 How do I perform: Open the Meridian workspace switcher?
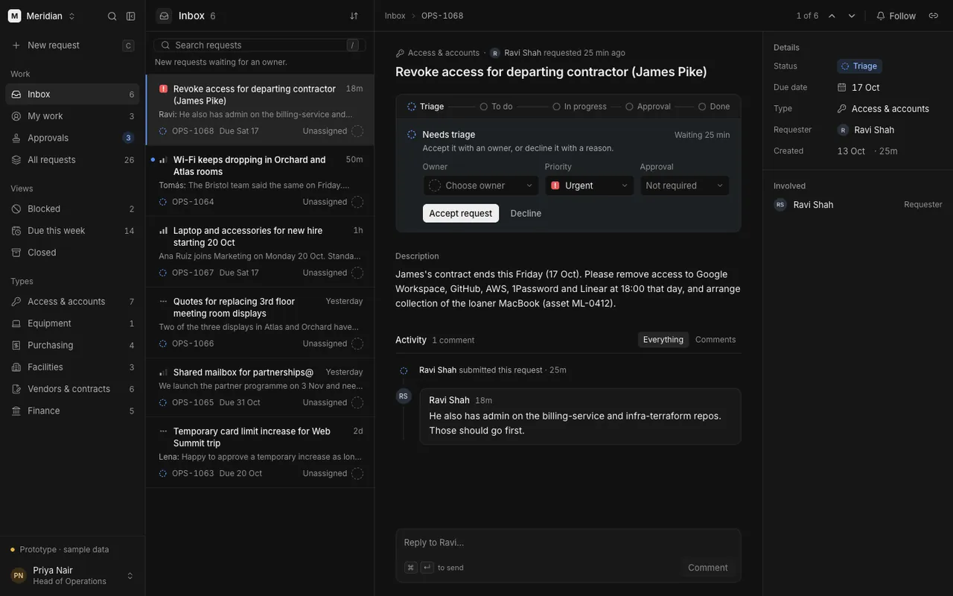point(42,16)
